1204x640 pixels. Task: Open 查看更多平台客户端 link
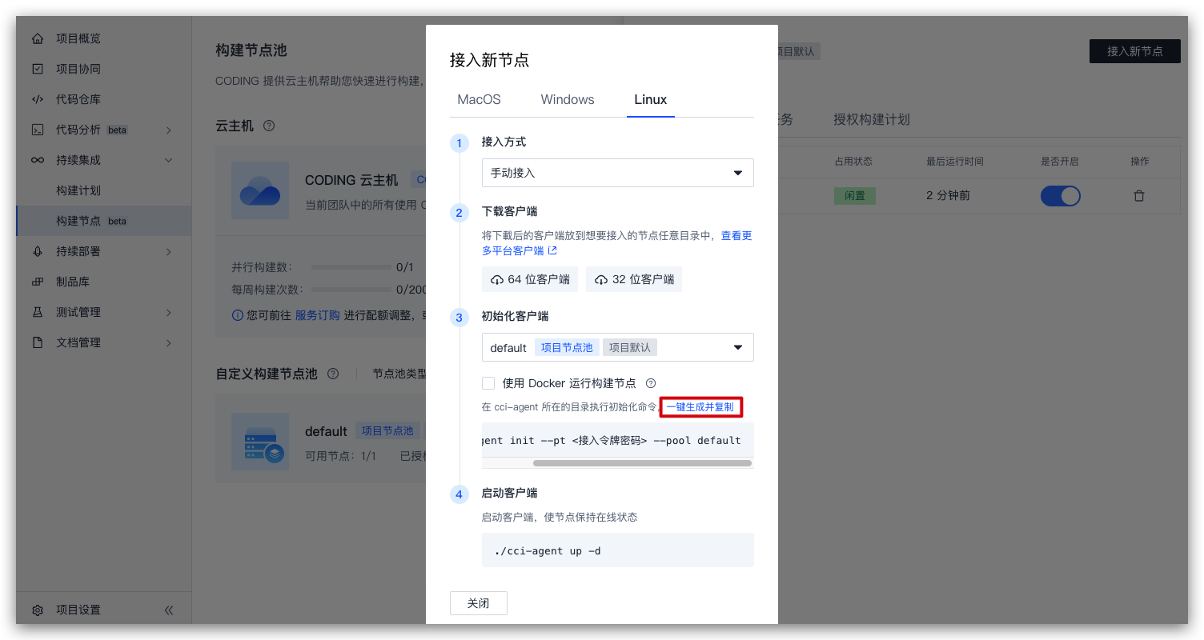pos(617,243)
